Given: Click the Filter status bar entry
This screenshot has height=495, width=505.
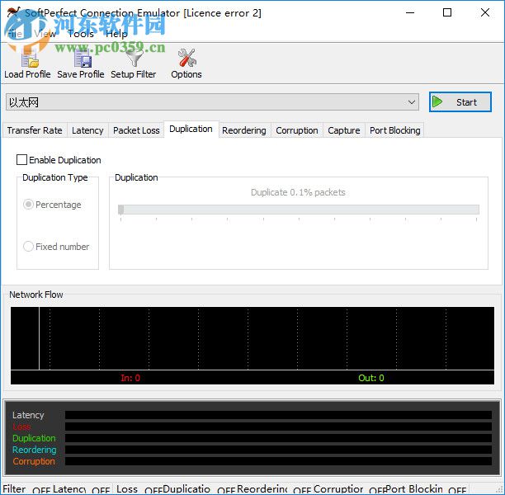Looking at the screenshot, I should [x=14, y=489].
